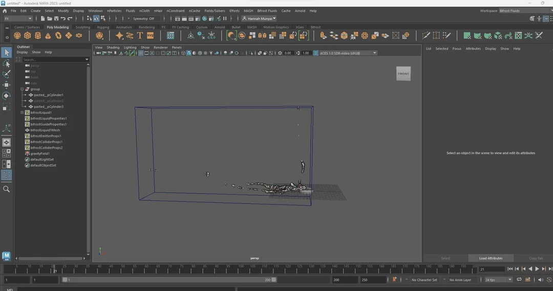Toggle loop playback mode icon
The image size is (553, 291).
tap(519, 280)
